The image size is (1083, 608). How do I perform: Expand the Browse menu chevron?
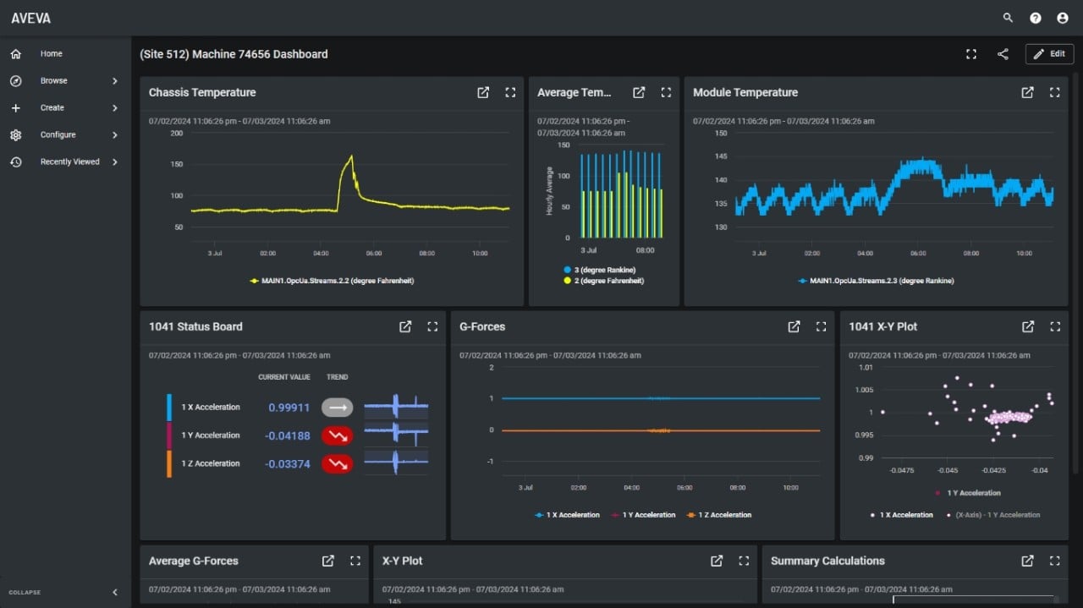tap(115, 81)
